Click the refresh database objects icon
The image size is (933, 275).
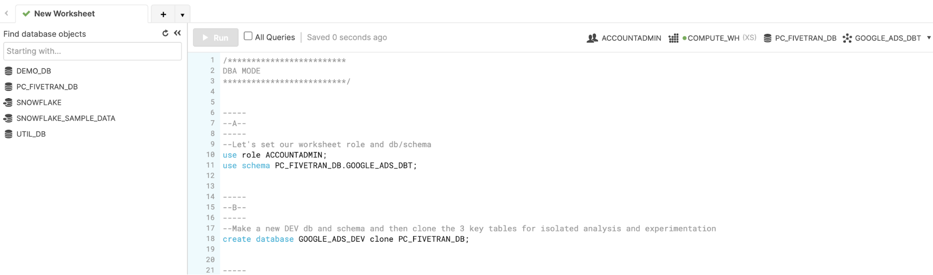tap(165, 33)
